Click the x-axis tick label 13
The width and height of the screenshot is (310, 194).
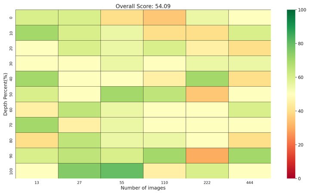[36, 182]
